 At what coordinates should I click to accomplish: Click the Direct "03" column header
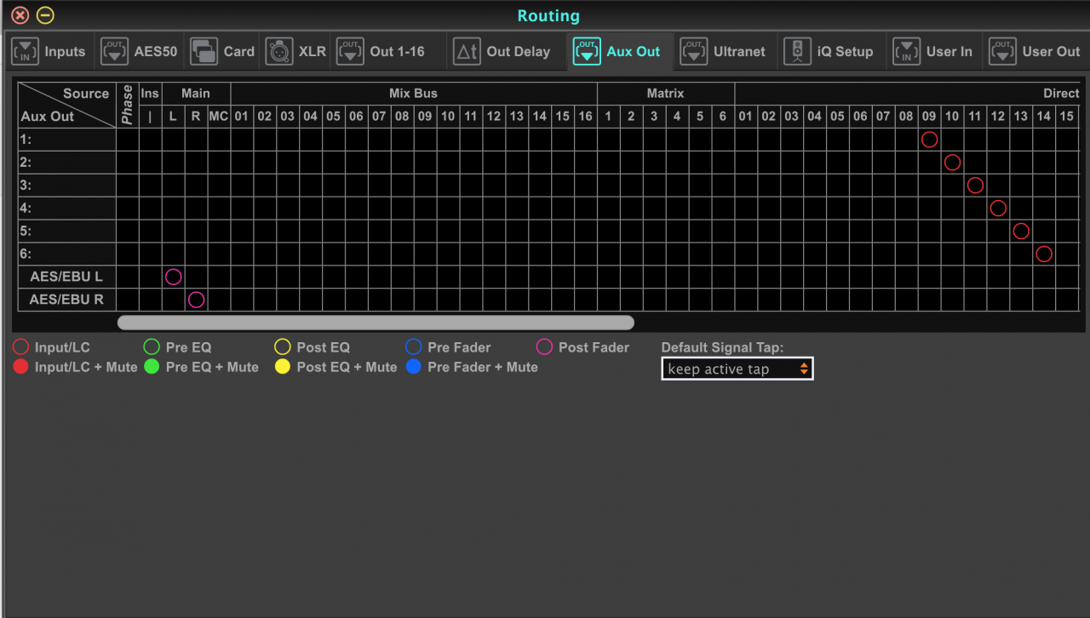(x=792, y=117)
